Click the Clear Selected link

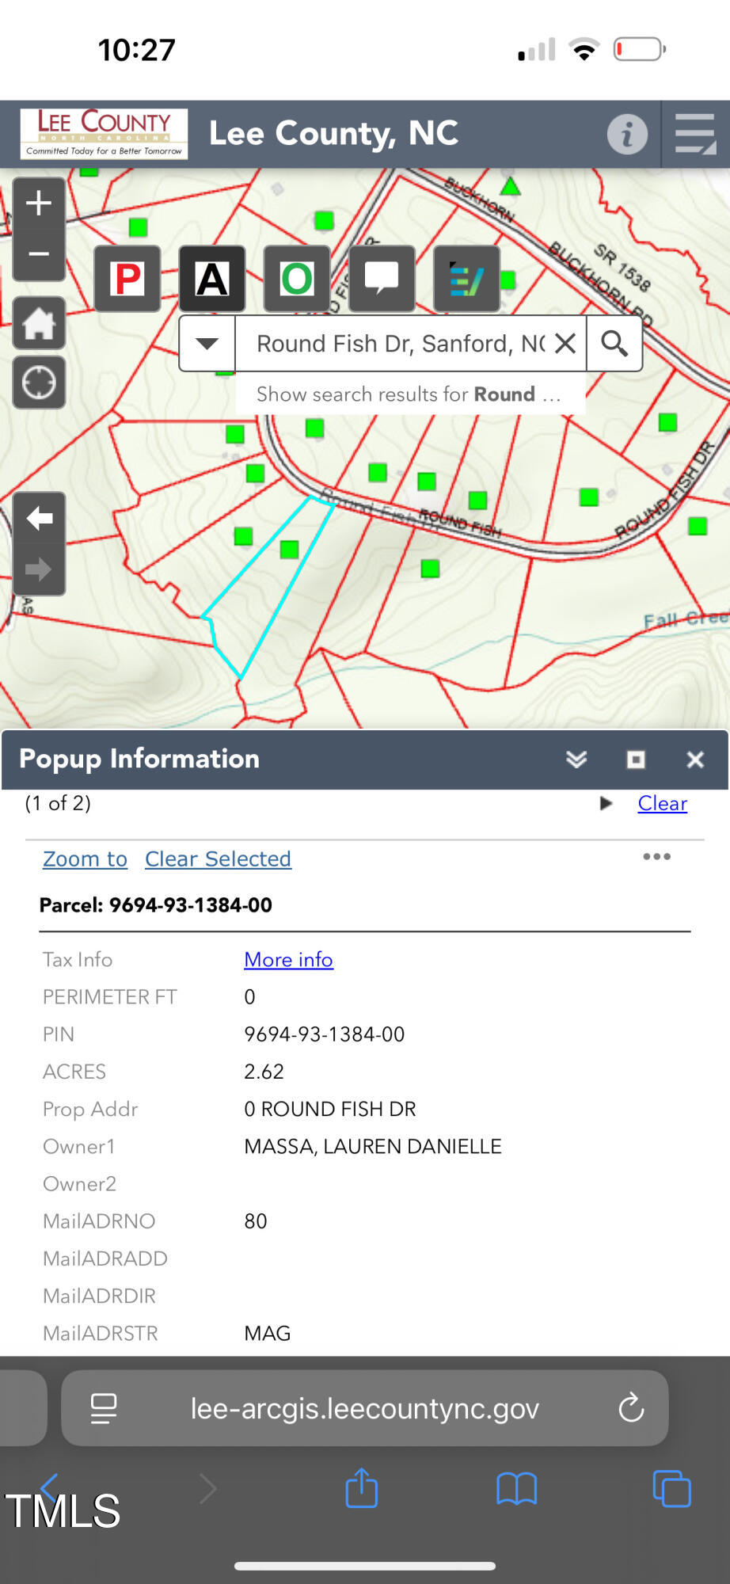click(218, 859)
